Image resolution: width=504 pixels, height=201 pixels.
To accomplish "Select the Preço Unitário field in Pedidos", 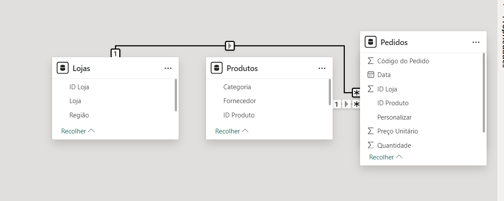I will [x=397, y=131].
